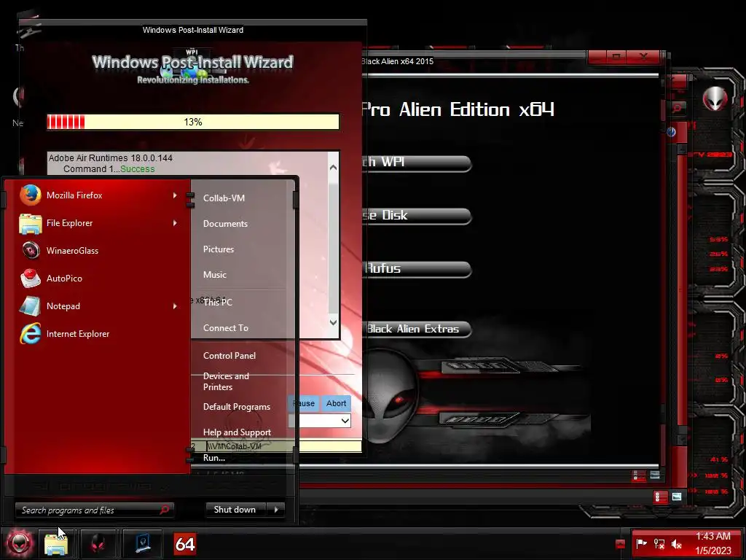
Task: Click the 13% installation progress bar
Action: (x=193, y=122)
